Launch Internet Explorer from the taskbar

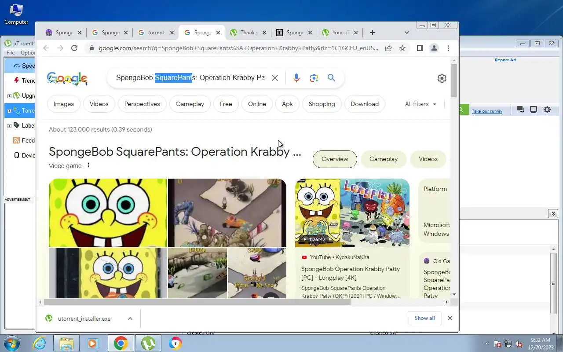39,343
